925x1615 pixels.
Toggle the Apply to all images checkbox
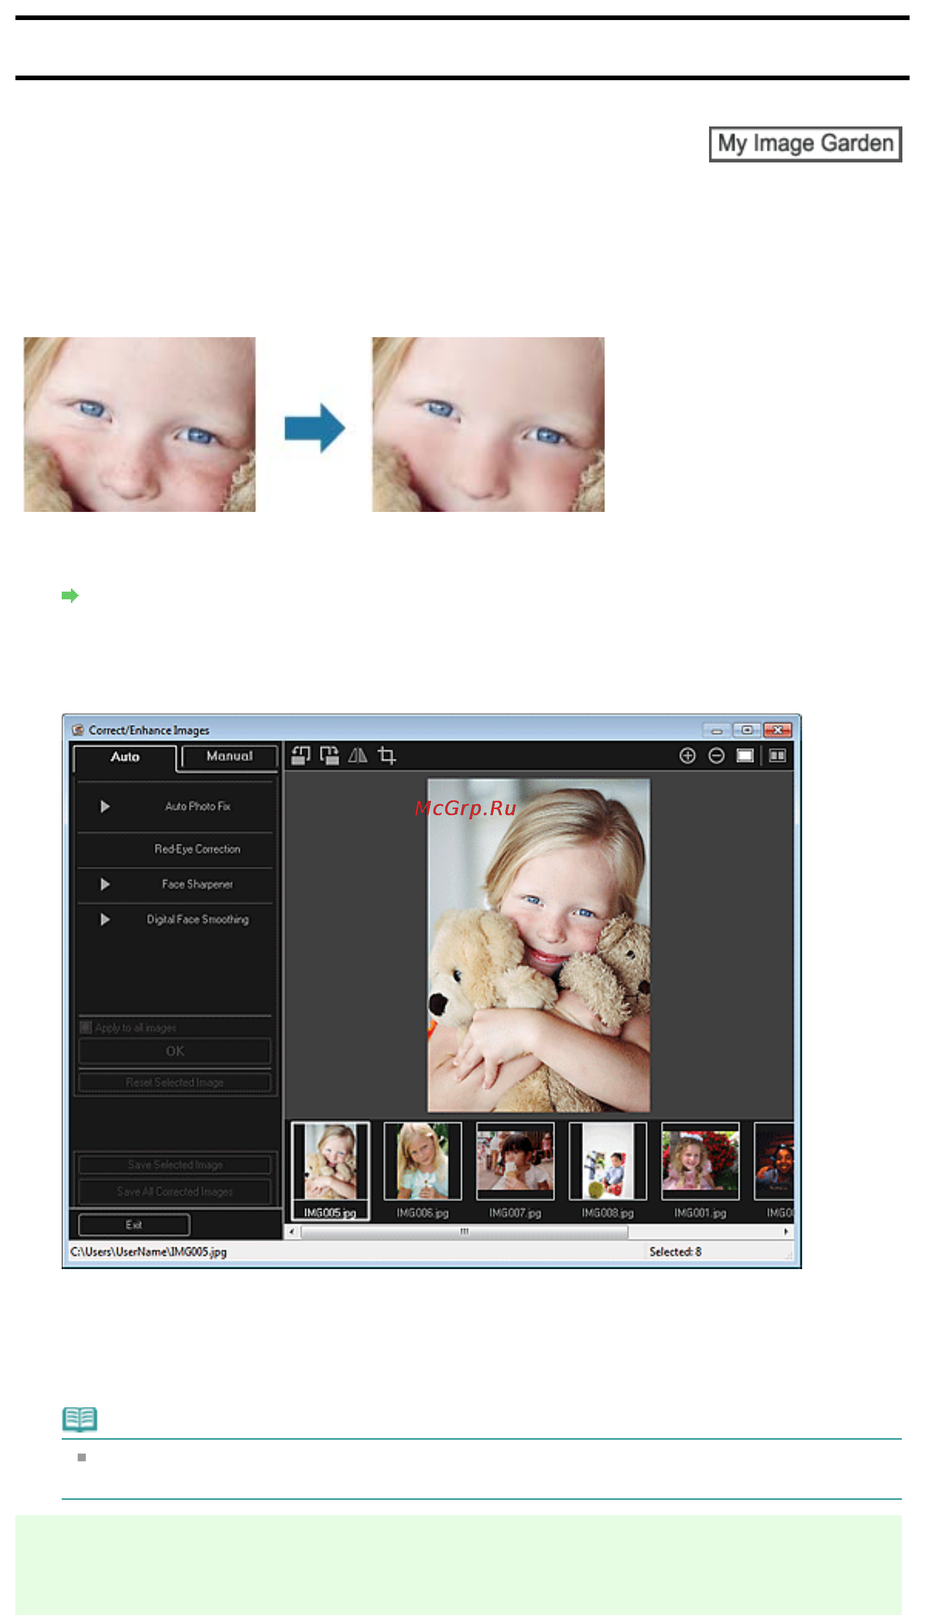click(86, 1027)
